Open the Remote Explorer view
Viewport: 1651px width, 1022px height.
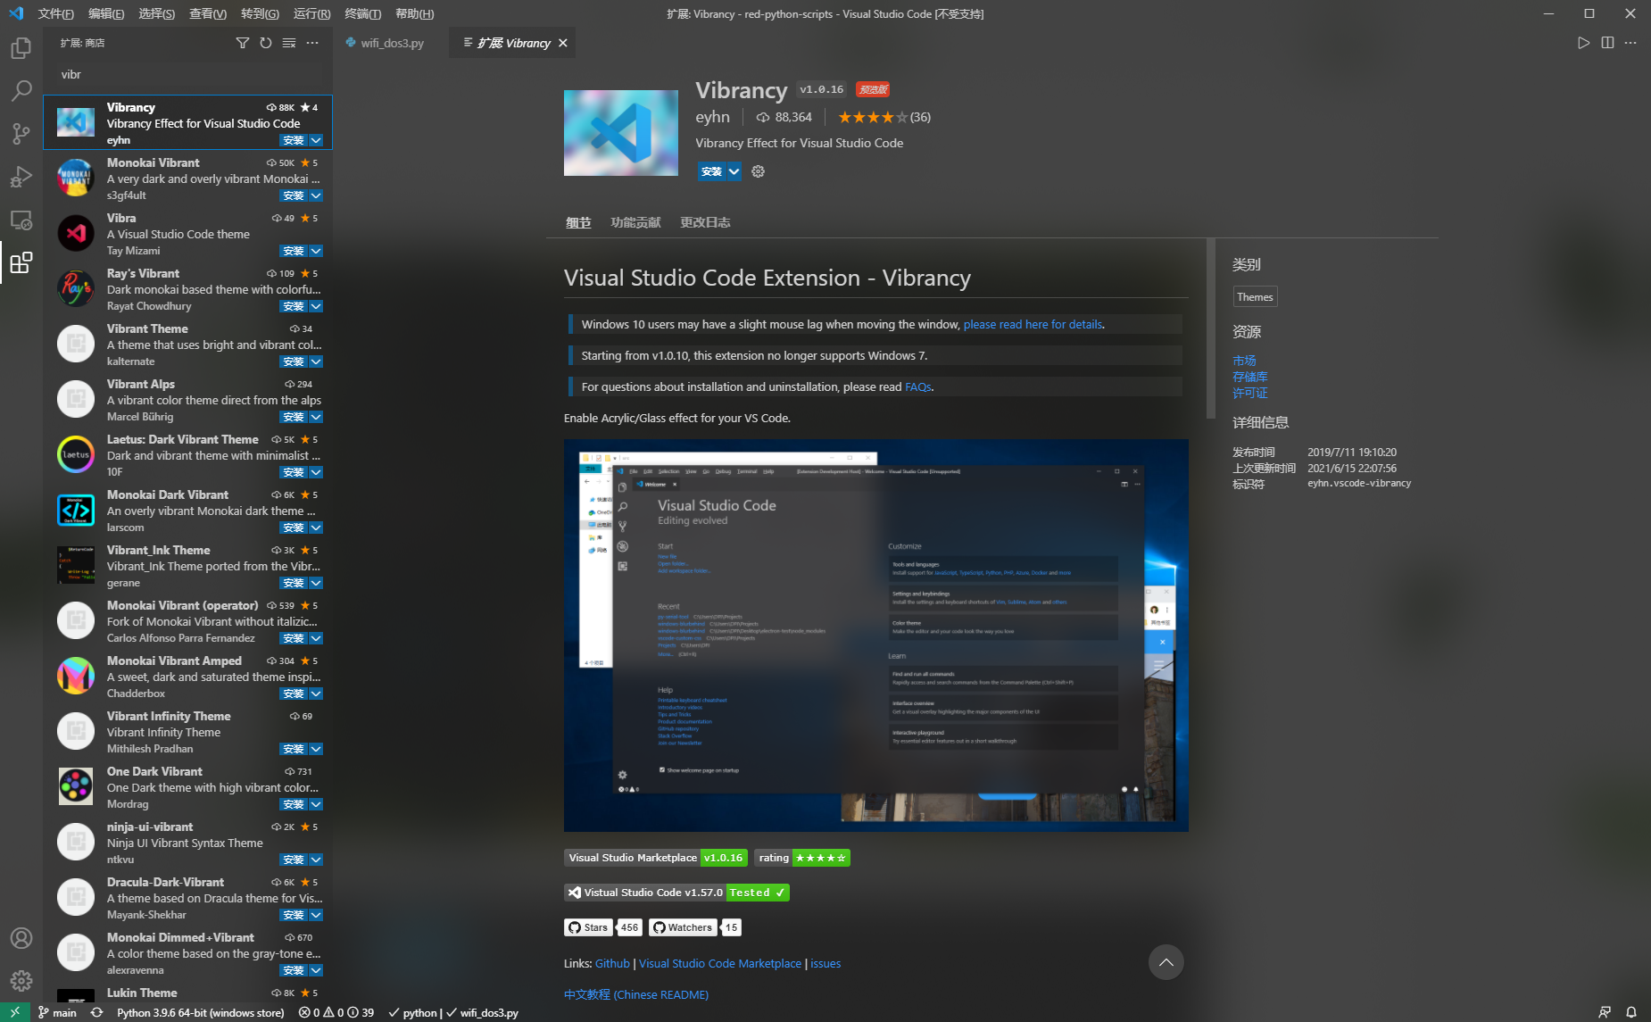[21, 220]
